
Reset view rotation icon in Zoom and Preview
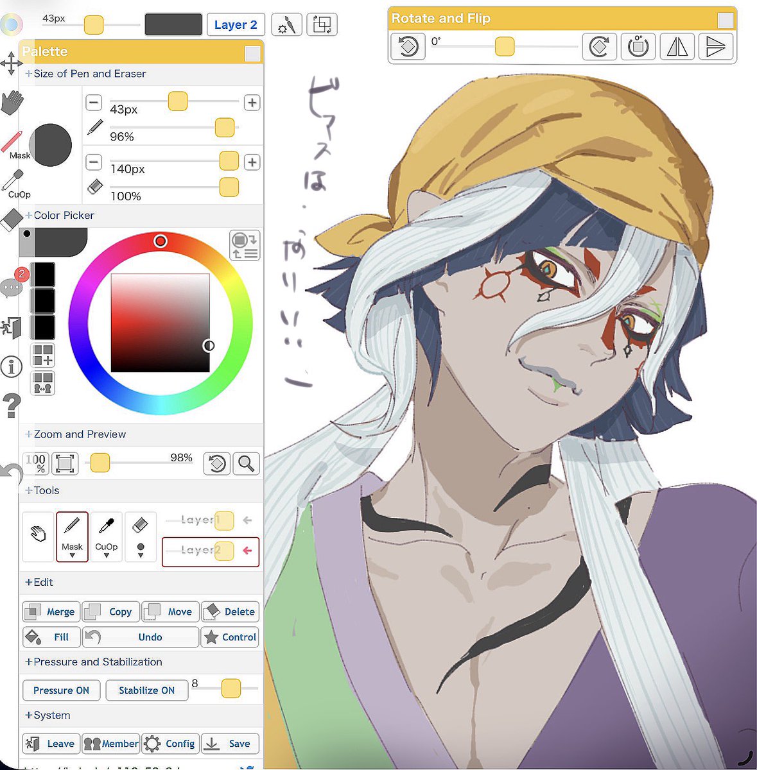217,463
